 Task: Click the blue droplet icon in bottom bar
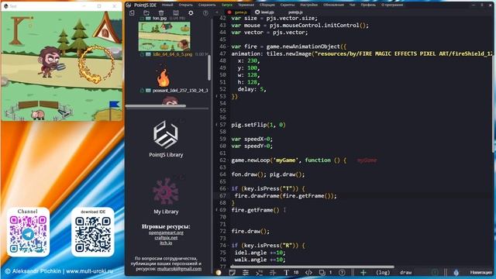(x=456, y=272)
